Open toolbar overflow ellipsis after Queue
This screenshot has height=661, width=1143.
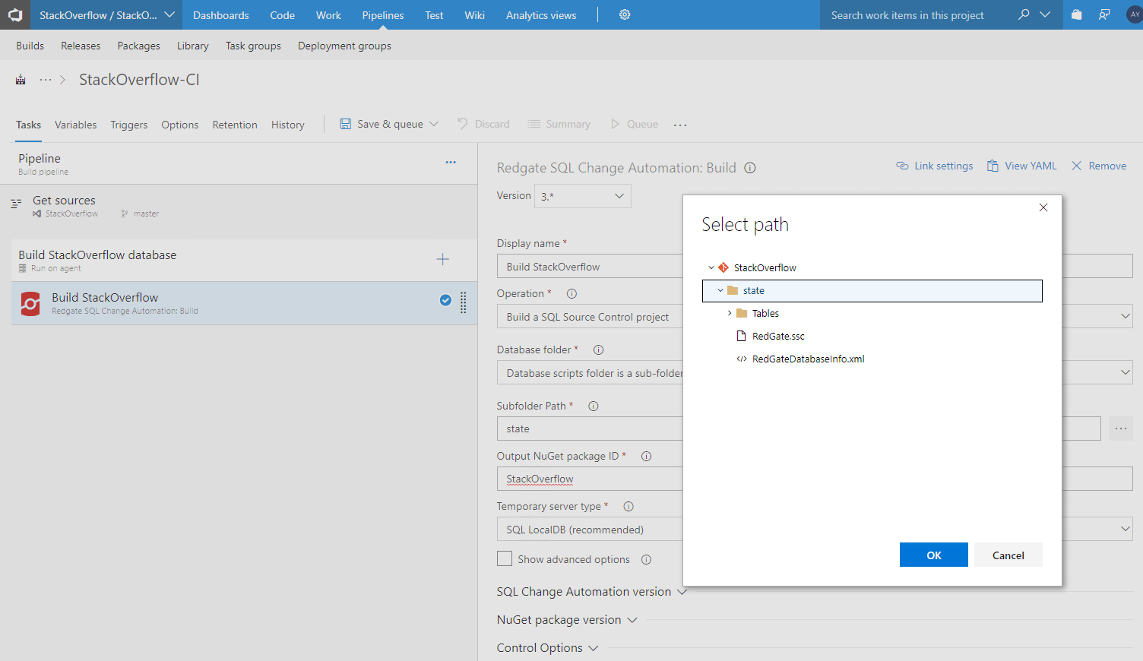click(x=680, y=125)
